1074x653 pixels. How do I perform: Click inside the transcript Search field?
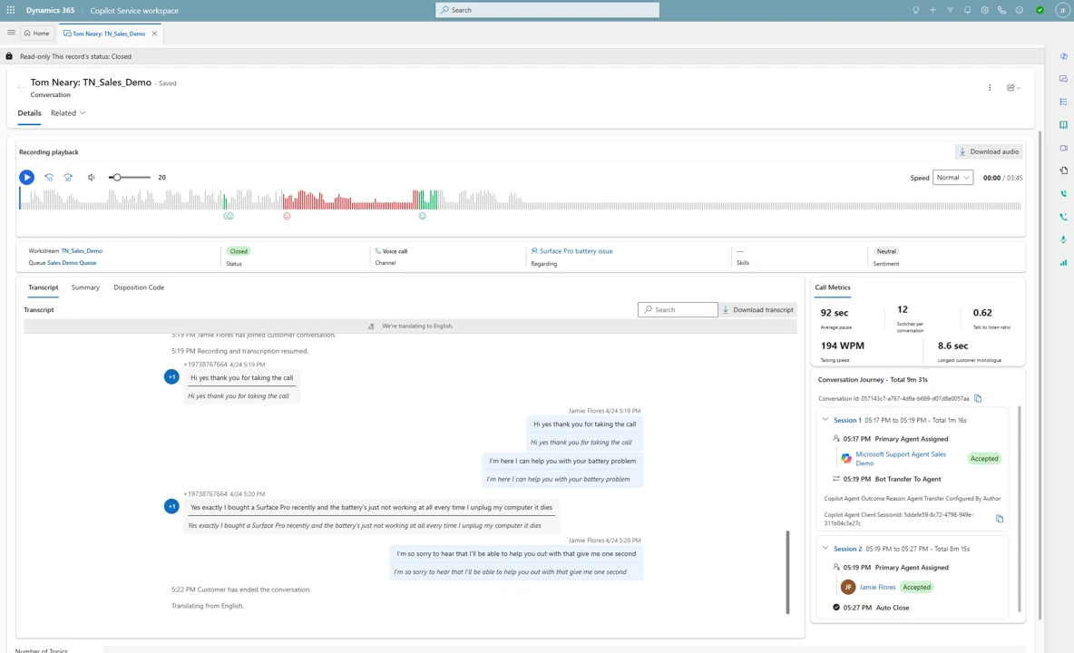pos(680,309)
